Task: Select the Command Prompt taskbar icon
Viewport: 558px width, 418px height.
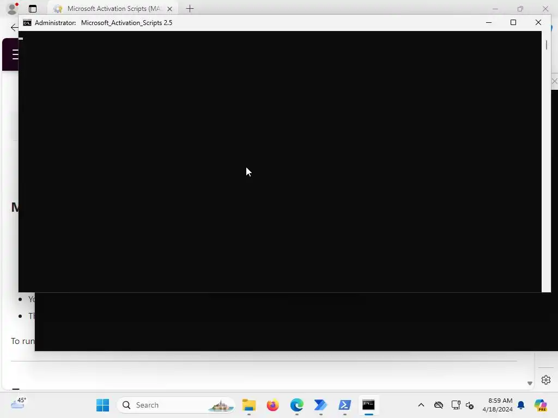Action: [x=368, y=405]
